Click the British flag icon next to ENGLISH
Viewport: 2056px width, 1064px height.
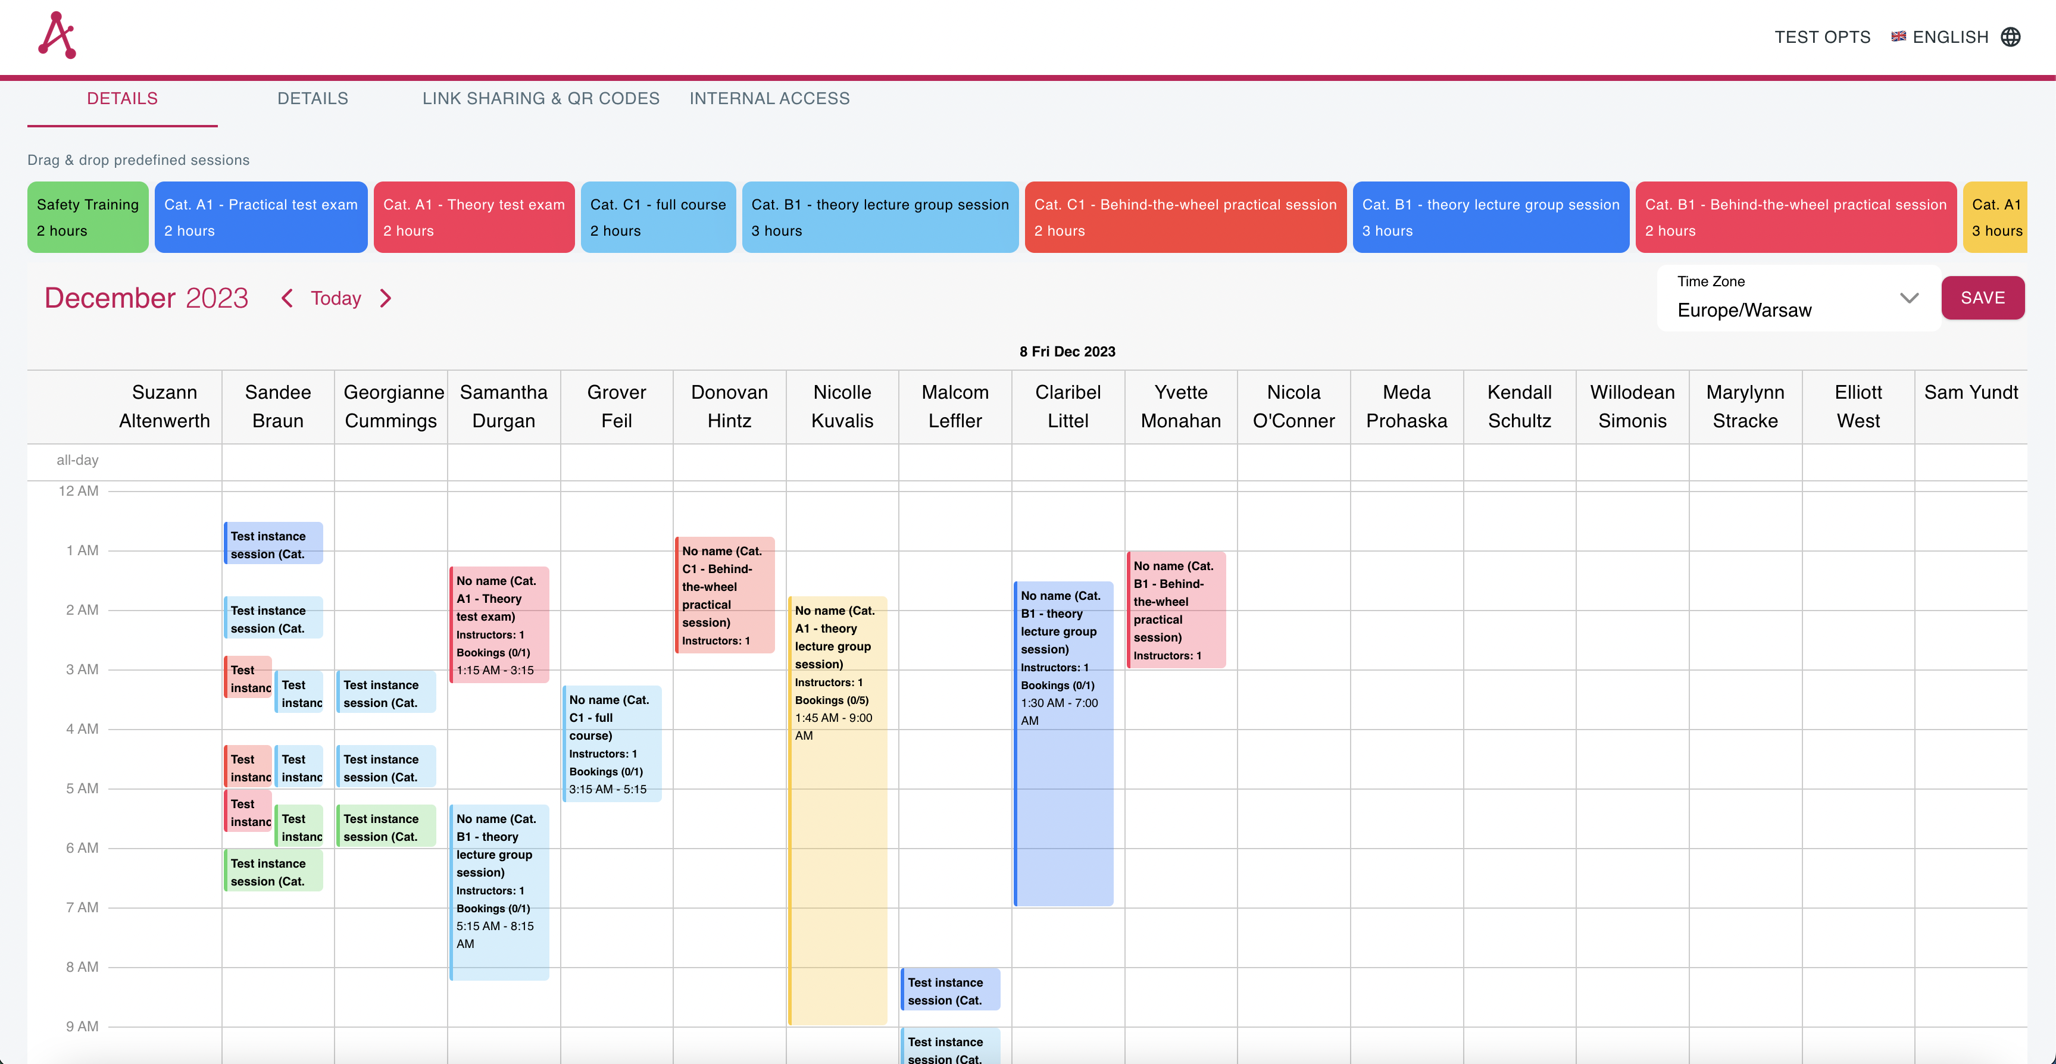pos(1898,36)
